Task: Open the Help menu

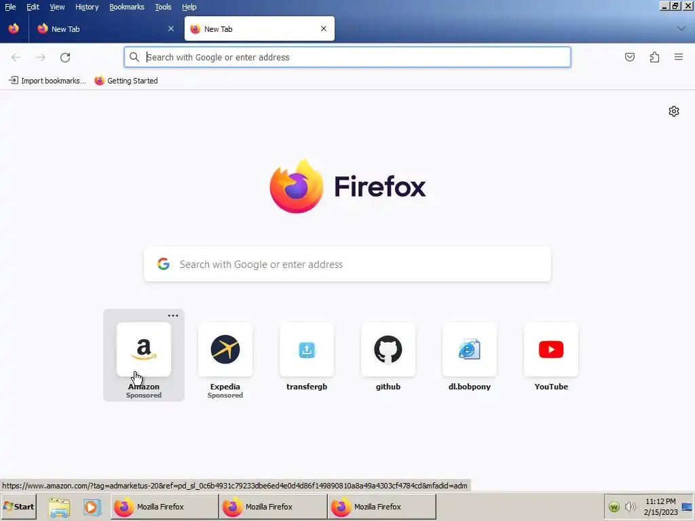Action: point(189,7)
